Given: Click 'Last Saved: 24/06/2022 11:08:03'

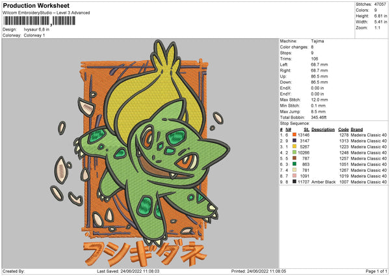Looking at the screenshot, I should (128, 271).
